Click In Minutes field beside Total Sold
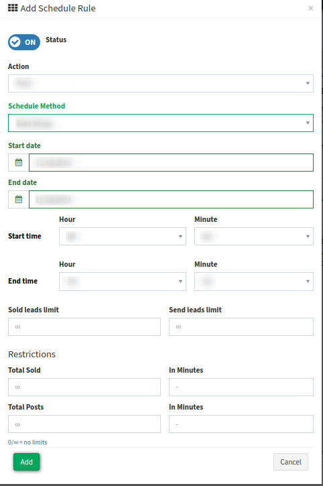This screenshot has width=323, height=486. tap(241, 387)
